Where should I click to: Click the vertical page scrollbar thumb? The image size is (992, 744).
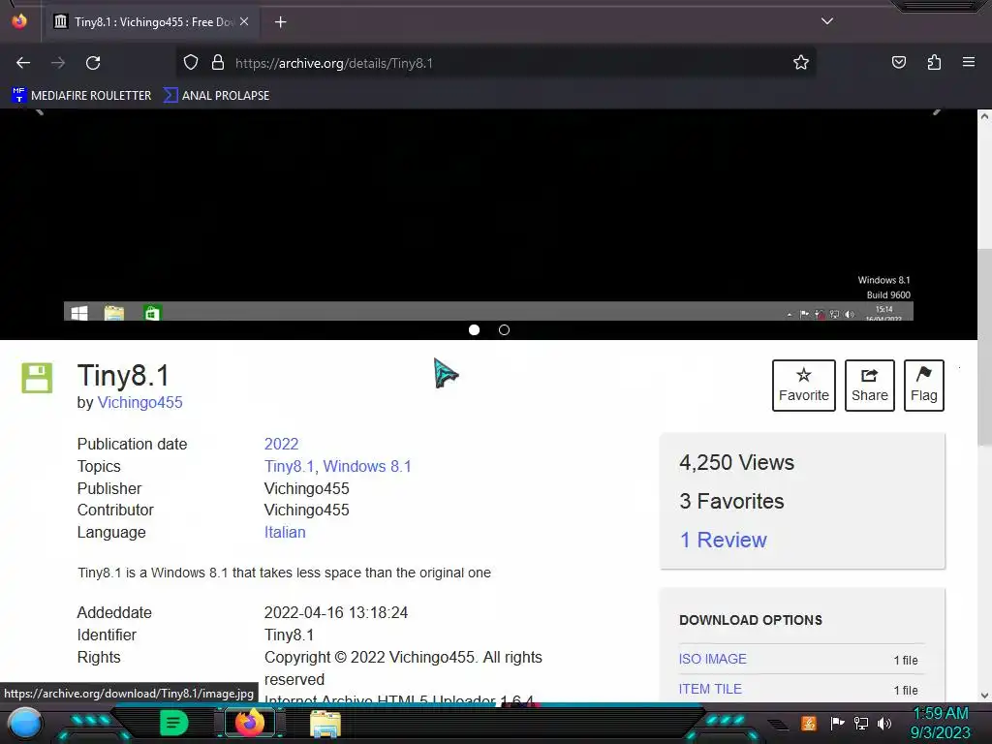(x=984, y=348)
